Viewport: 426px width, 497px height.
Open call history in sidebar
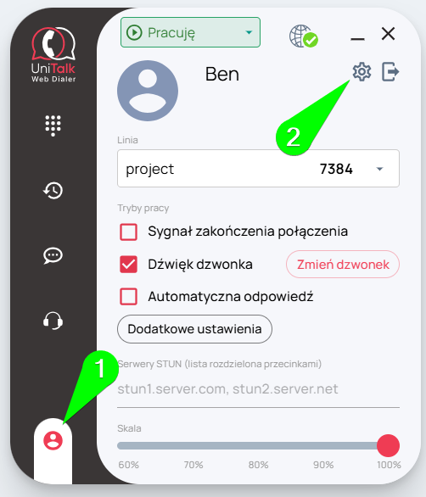53,191
